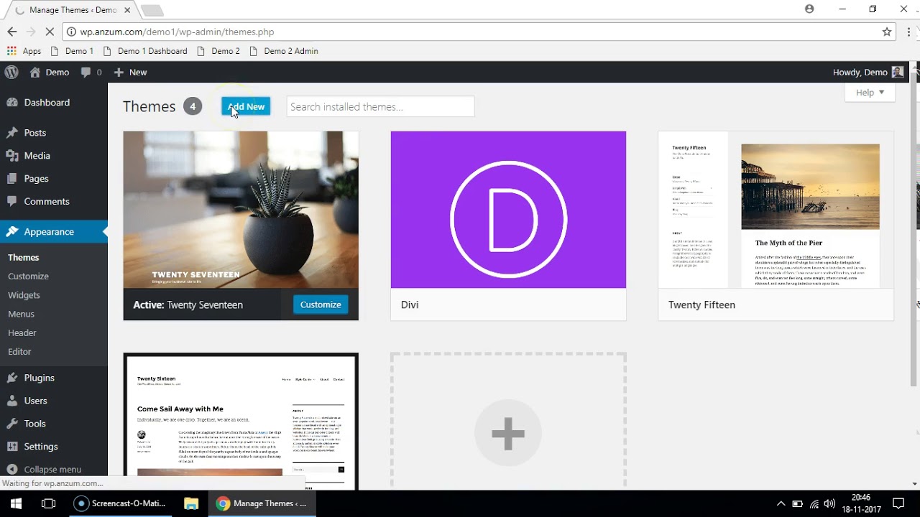Open Chrome Apps grid icon
Image resolution: width=920 pixels, height=517 pixels.
pos(11,51)
